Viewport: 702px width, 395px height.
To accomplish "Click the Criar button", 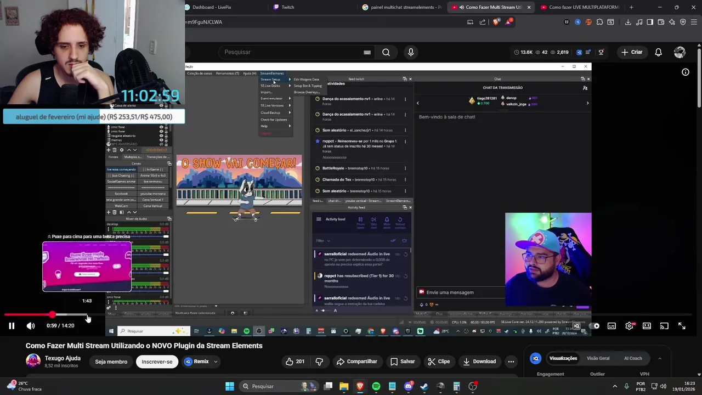I will coord(631,52).
